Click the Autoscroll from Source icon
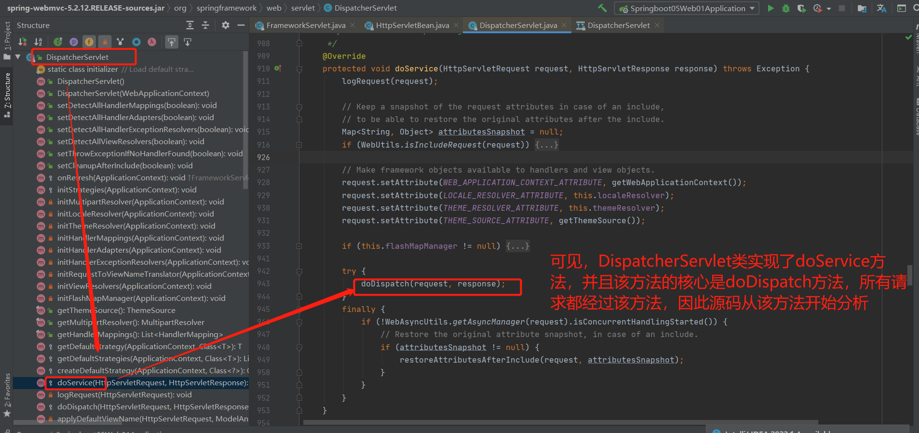This screenshot has height=433, width=919. 188,42
